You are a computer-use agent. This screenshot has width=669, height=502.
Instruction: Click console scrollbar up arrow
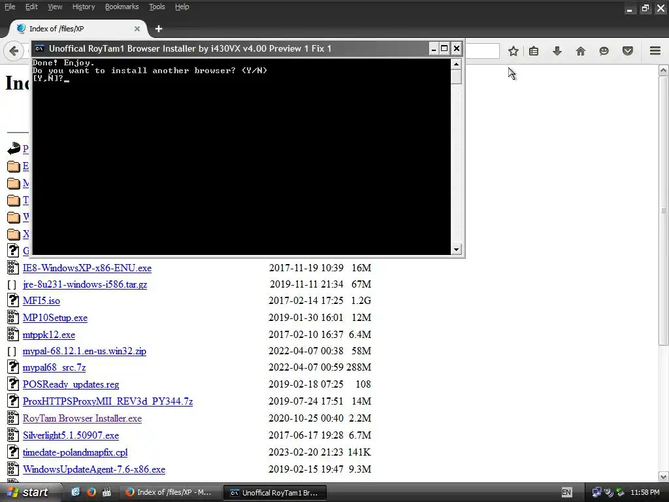coord(457,65)
